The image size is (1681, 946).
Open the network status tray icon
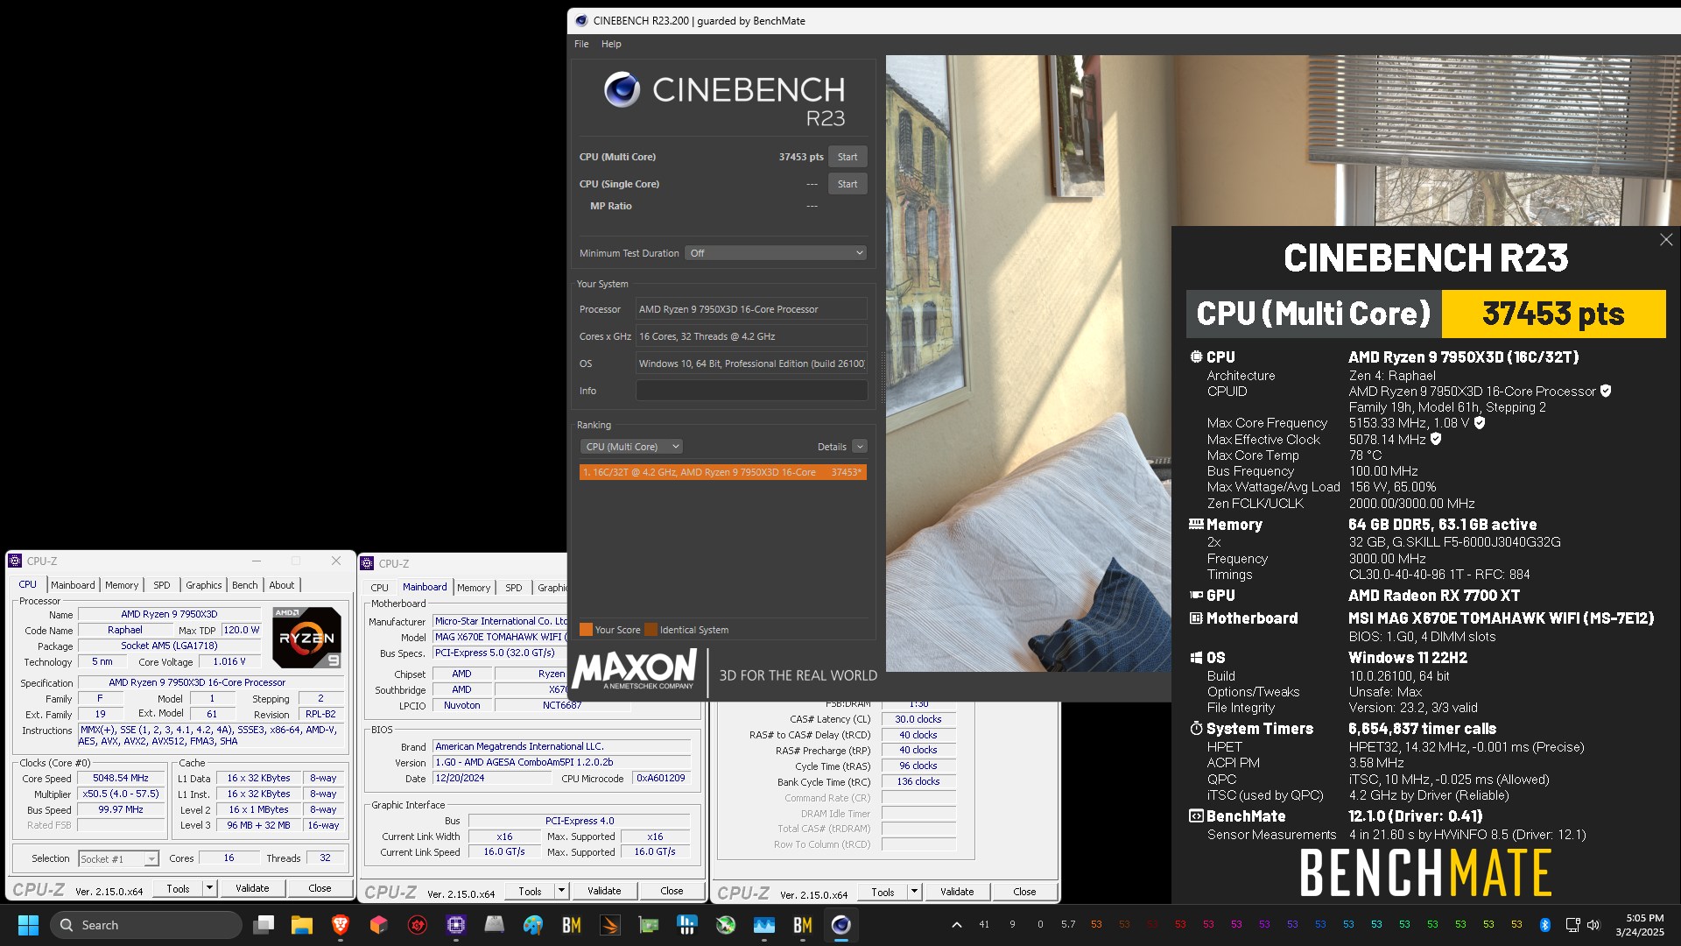[1572, 925]
